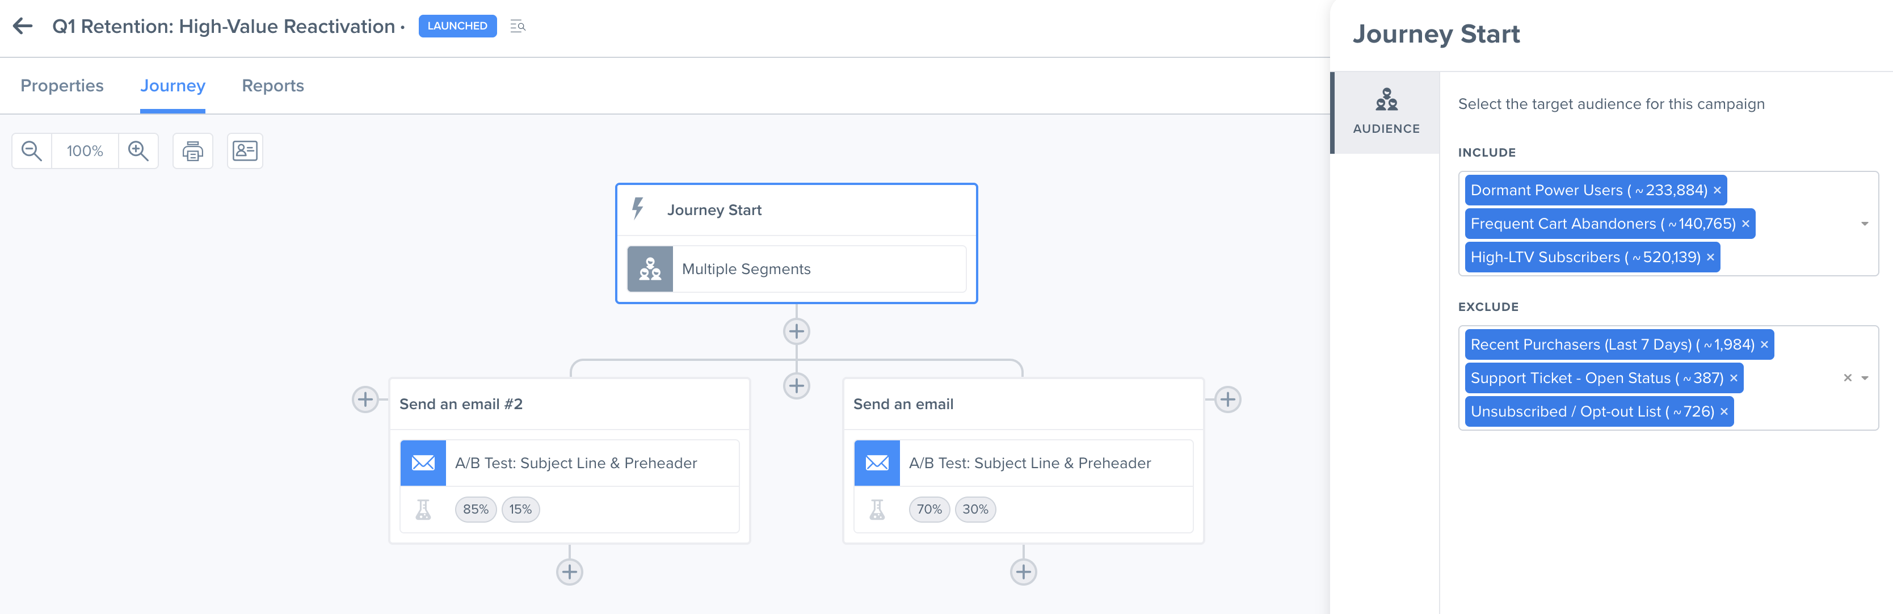Image resolution: width=1893 pixels, height=614 pixels.
Task: Expand the Exclude segments dropdown arrow
Action: pyautogui.click(x=1864, y=379)
